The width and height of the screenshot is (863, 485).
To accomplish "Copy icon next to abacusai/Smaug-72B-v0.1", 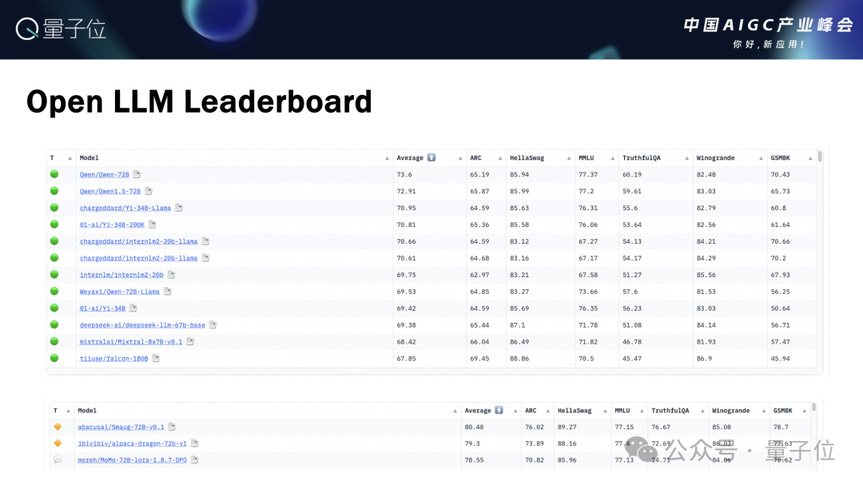I will click(x=172, y=426).
